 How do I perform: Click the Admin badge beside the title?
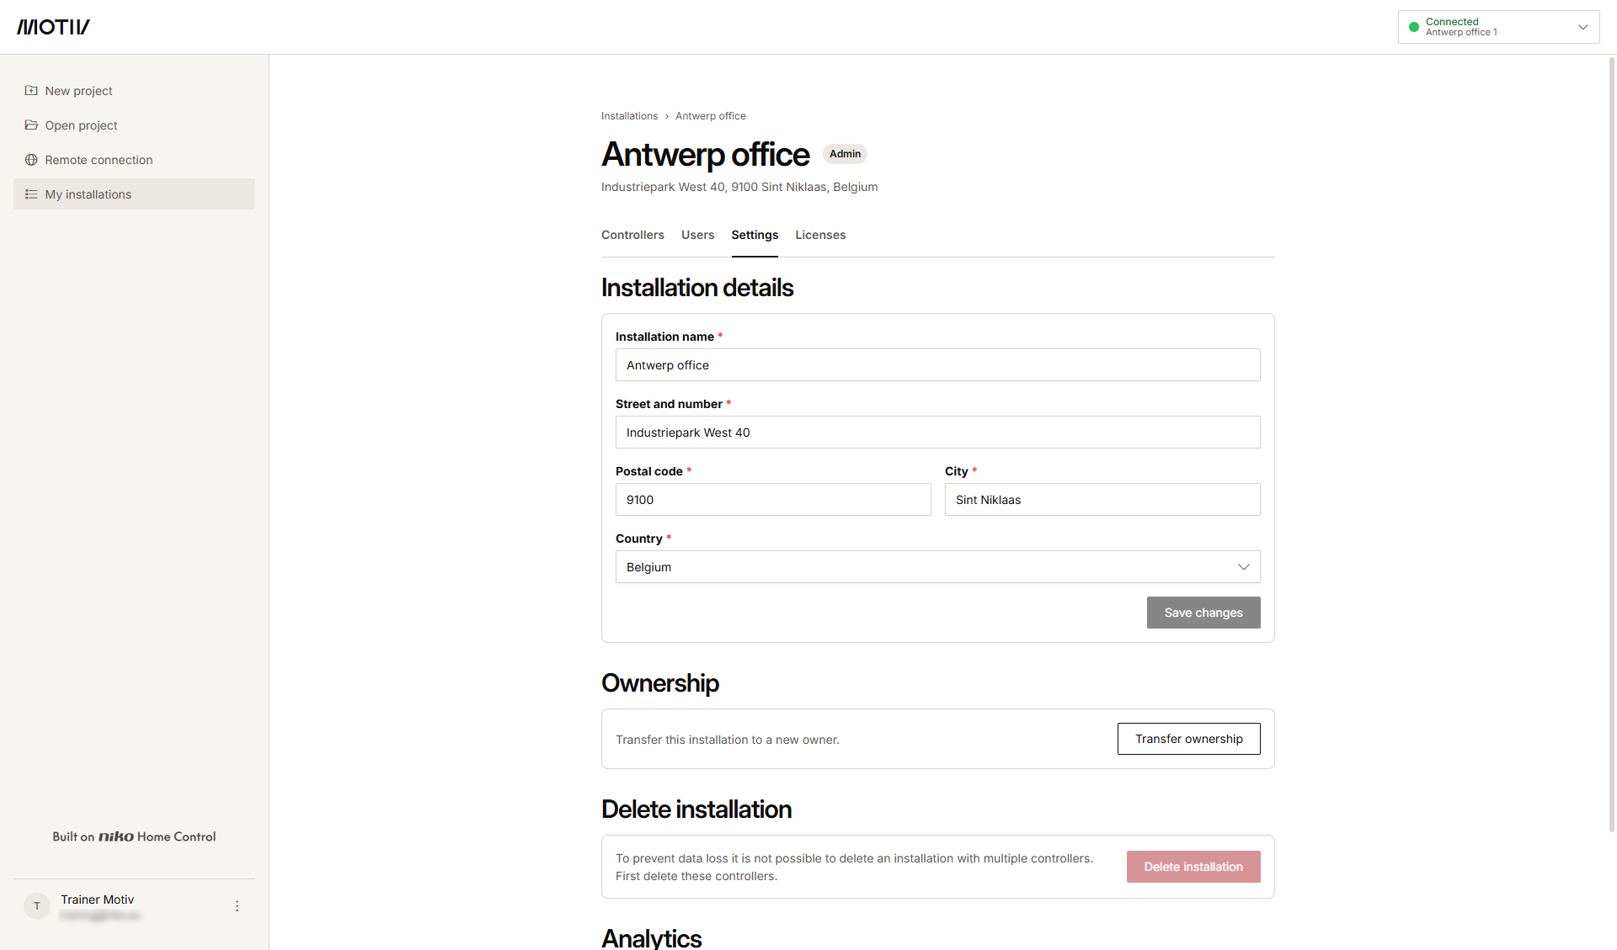[845, 154]
